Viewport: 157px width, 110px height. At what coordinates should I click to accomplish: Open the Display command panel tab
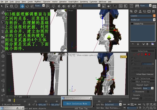pos(149,11)
